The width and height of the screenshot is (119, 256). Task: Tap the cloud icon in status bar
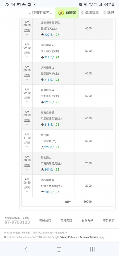click(24, 5)
